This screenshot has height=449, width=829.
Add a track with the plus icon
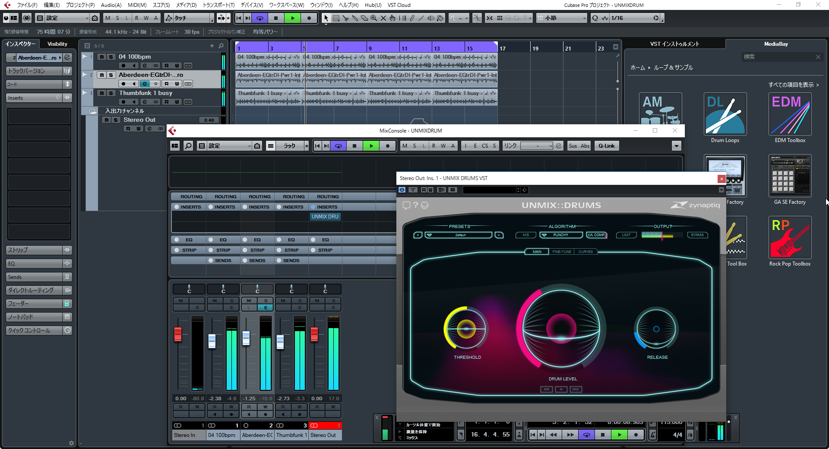(x=212, y=46)
